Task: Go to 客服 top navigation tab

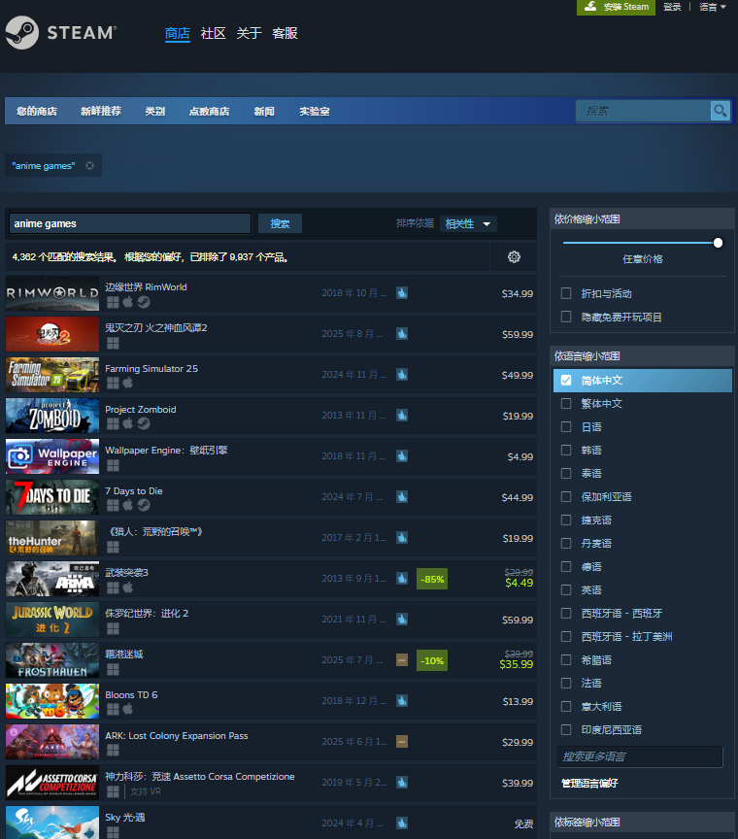Action: point(285,33)
